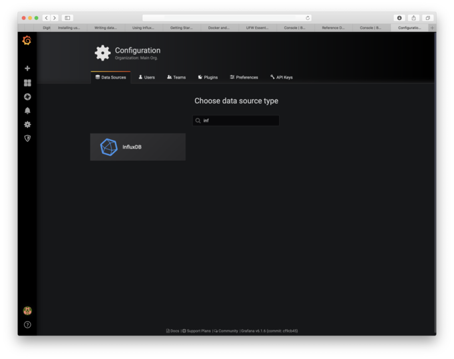Viewport: 454px width, 359px height.
Task: Open the Help question mark icon
Action: (x=27, y=324)
